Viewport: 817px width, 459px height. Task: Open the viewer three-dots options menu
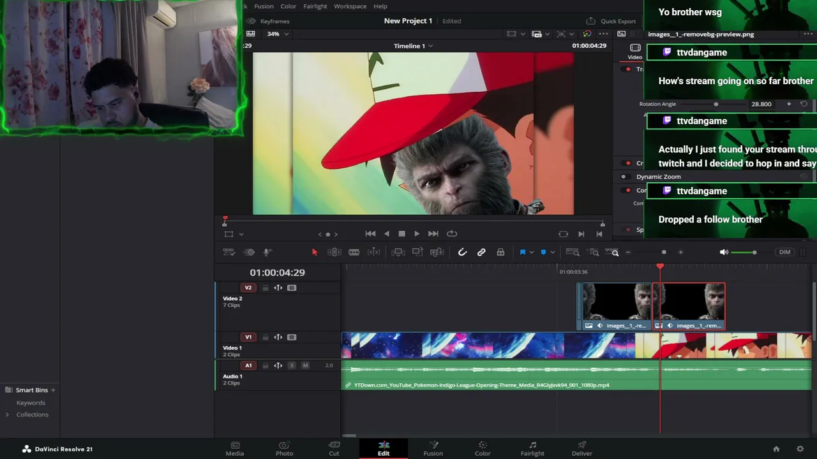603,34
